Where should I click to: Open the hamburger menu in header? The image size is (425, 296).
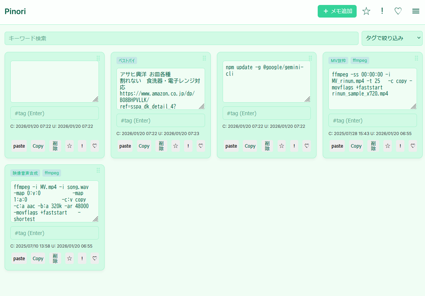click(x=416, y=11)
